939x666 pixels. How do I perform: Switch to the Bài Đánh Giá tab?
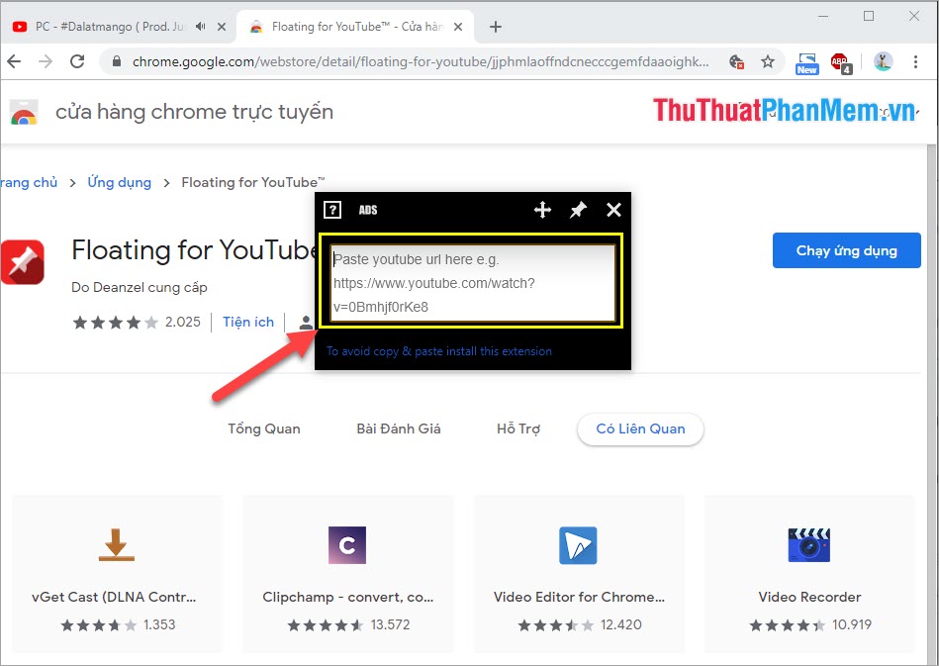click(400, 428)
